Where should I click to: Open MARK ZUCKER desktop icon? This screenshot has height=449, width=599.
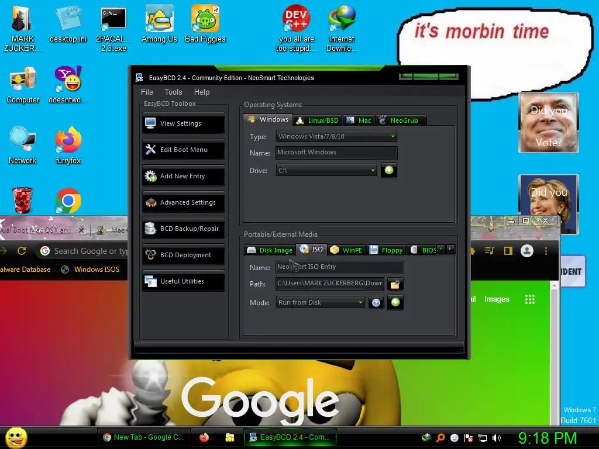22,29
